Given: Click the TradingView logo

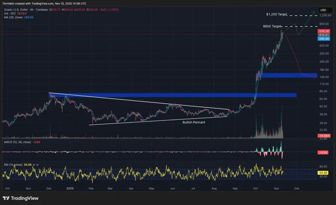Looking at the screenshot, I should 20,198.
